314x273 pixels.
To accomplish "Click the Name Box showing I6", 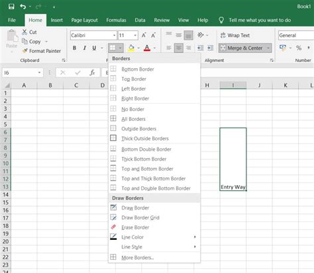I will pos(22,73).
